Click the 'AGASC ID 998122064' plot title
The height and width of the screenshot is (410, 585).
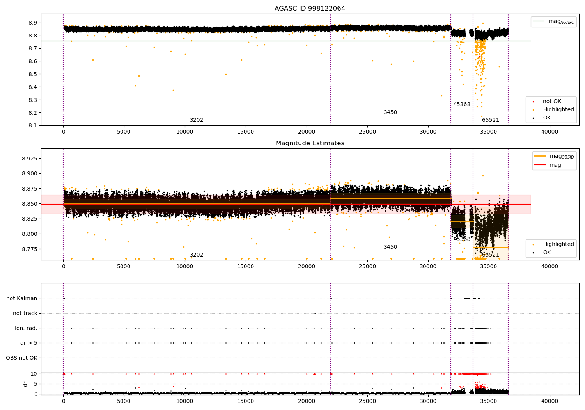click(310, 9)
